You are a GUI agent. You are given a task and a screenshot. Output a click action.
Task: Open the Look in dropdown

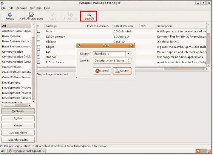pos(112,61)
